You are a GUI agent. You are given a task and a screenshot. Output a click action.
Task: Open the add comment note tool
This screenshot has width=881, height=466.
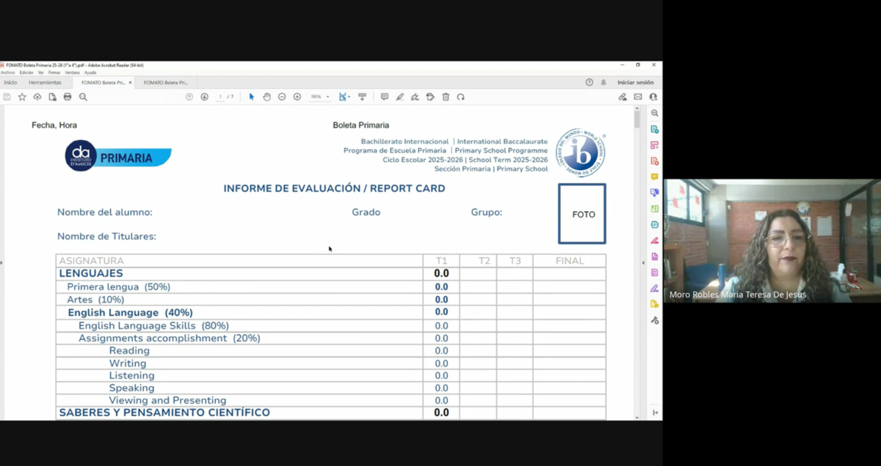(384, 97)
